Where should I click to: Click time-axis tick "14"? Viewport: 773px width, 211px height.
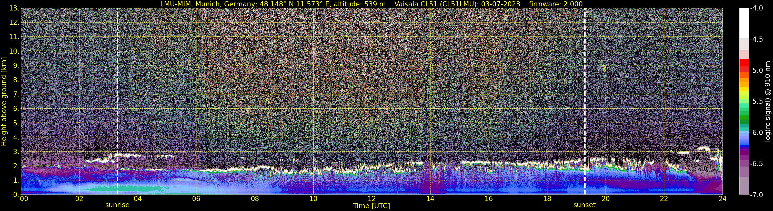(430, 199)
